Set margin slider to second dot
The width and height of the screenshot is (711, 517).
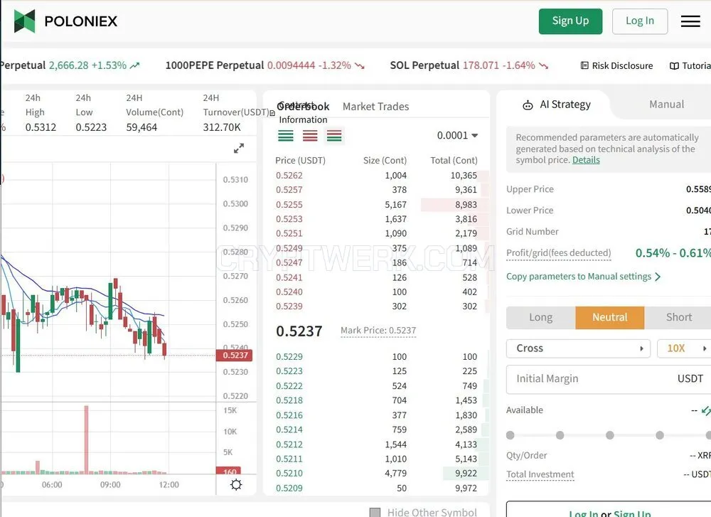click(560, 435)
